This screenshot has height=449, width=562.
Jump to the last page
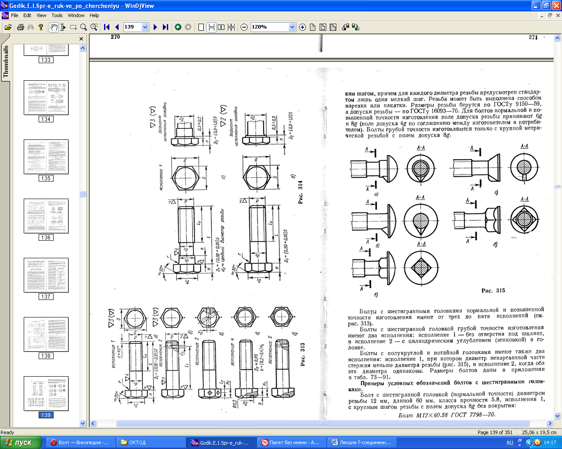[x=166, y=27]
